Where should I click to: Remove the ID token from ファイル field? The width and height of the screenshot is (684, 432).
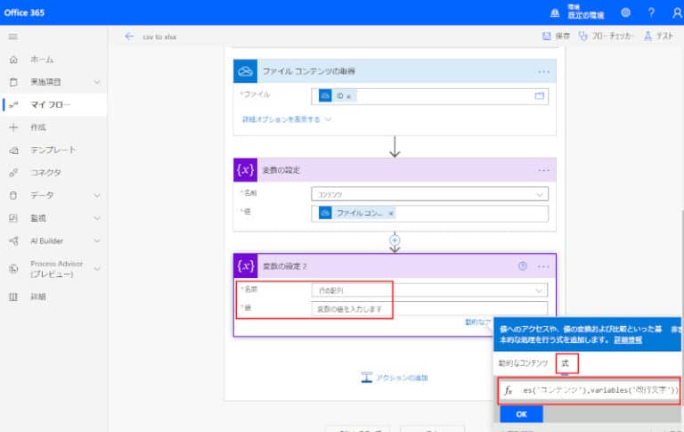(x=349, y=96)
